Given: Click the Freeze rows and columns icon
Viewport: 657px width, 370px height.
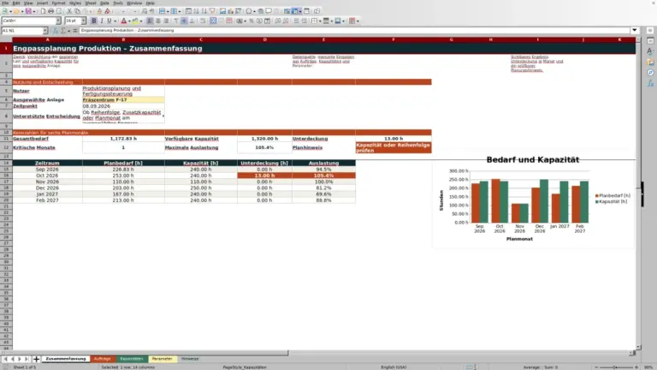Looking at the screenshot, I should click(295, 11).
